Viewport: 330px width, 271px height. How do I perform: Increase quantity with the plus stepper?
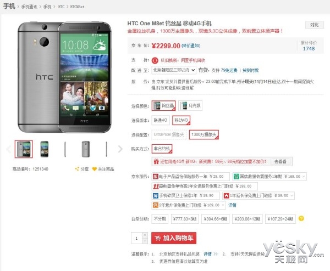tap(145, 235)
